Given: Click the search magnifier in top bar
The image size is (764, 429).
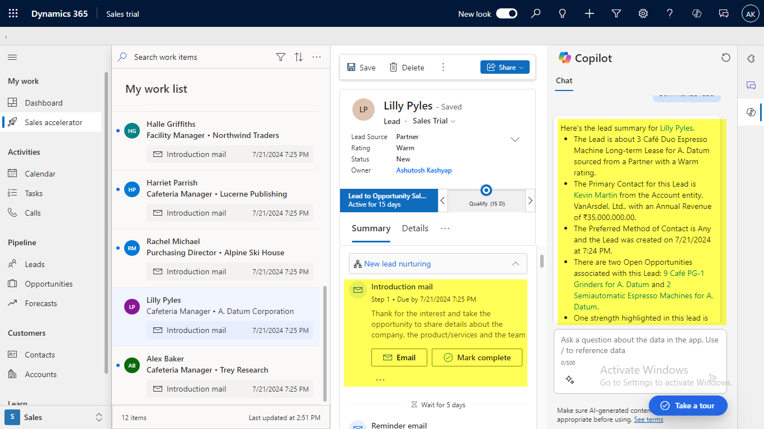Looking at the screenshot, I should coord(536,13).
